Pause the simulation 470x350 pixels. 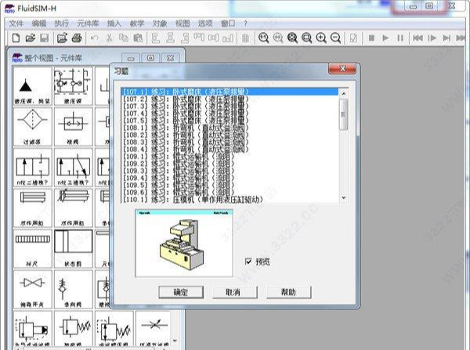tap(400, 38)
